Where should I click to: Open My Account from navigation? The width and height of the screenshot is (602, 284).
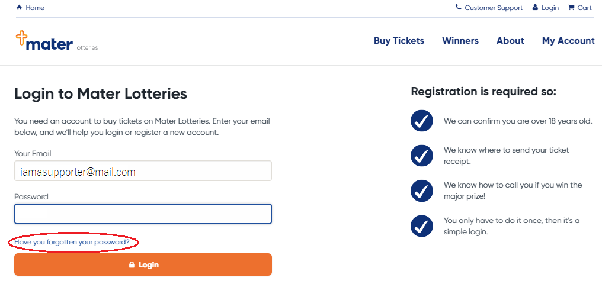click(568, 41)
